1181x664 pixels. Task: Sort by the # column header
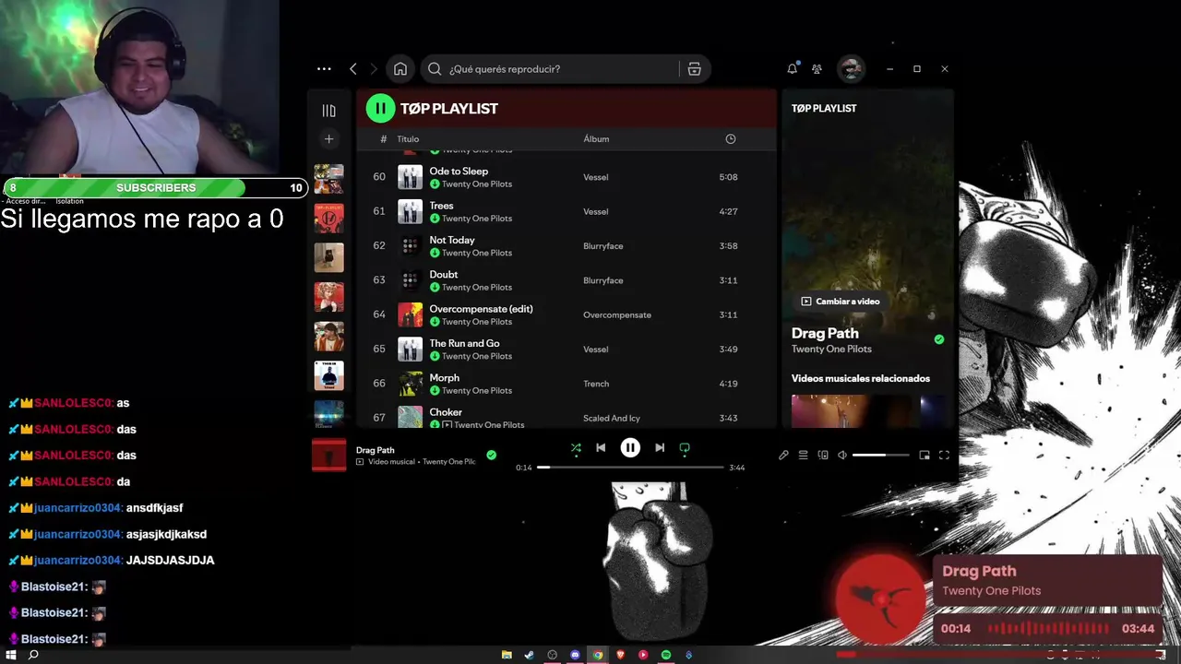click(x=384, y=139)
